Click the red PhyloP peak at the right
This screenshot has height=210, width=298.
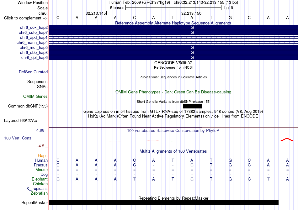287,139
